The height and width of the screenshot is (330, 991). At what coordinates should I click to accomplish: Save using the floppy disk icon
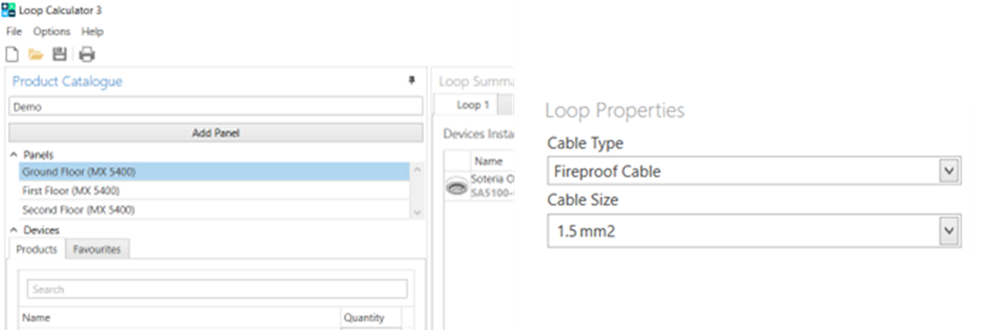(x=59, y=54)
